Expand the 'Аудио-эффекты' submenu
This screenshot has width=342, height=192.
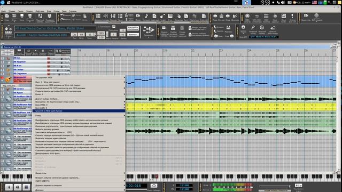[79, 181]
